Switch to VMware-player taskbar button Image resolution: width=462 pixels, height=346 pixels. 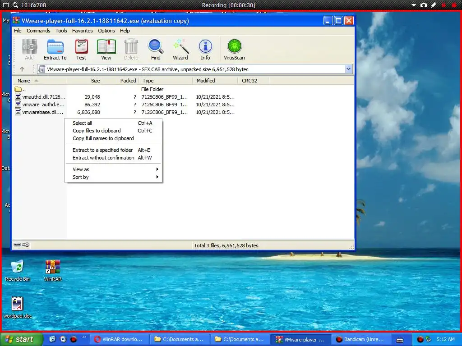[300, 339]
